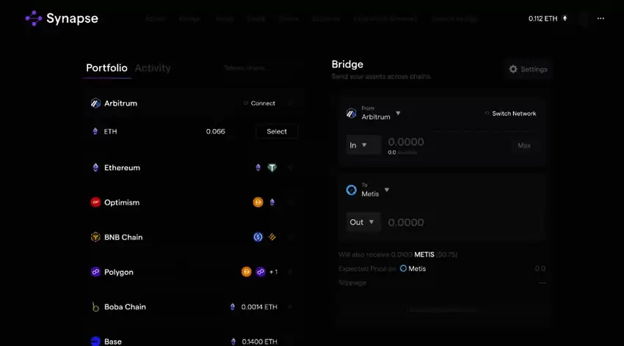Screen dimensions: 624x346
Task: Click the Polygon chain logo icon
Action: [x=95, y=272]
